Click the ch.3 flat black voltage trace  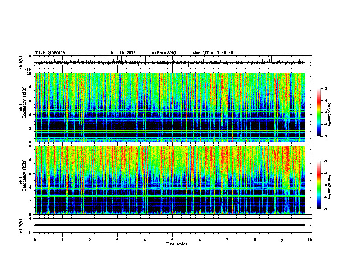[x=170, y=225]
